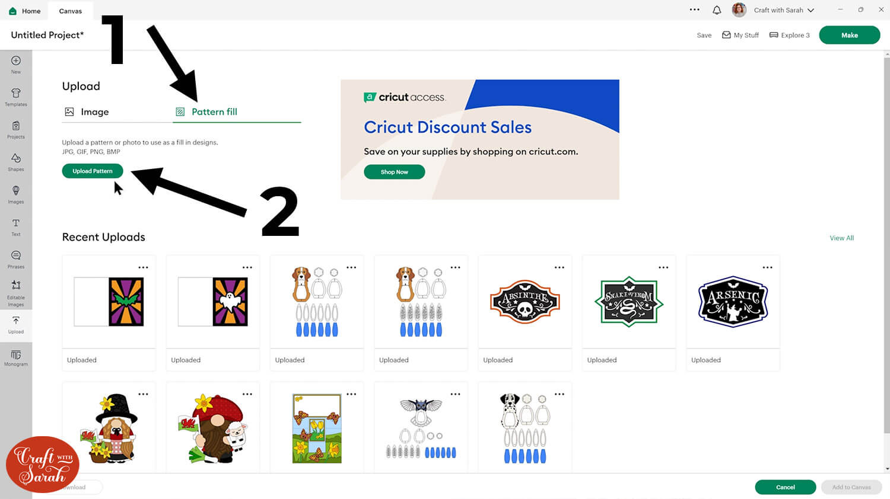Click Save in the top bar

tap(704, 36)
